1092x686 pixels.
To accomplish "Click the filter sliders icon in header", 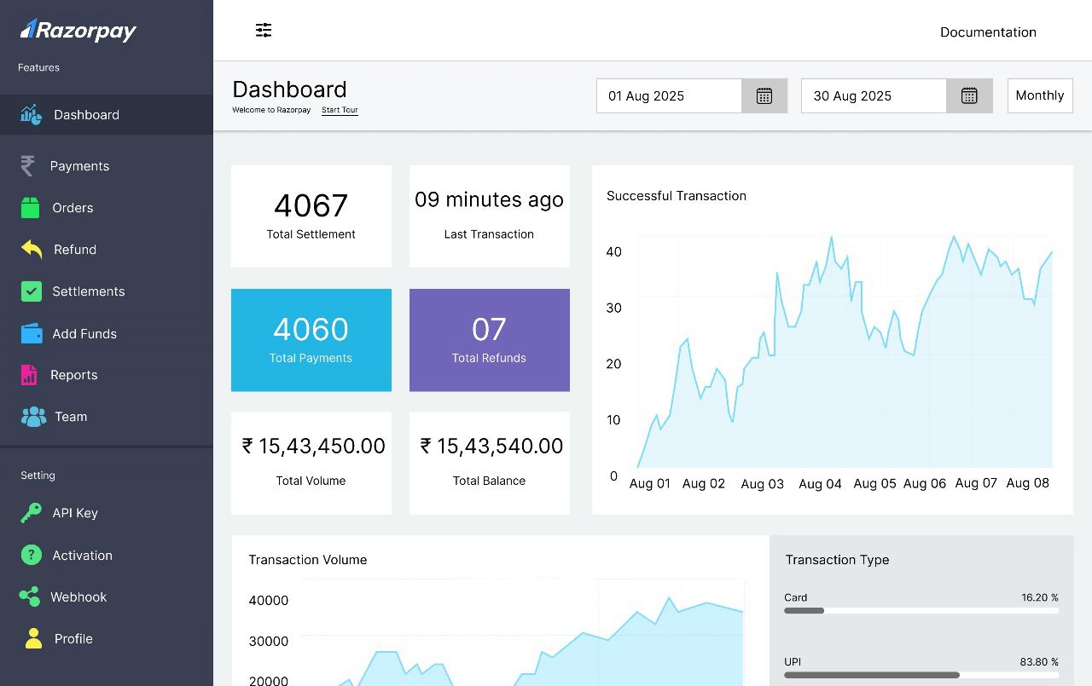I will click(264, 31).
